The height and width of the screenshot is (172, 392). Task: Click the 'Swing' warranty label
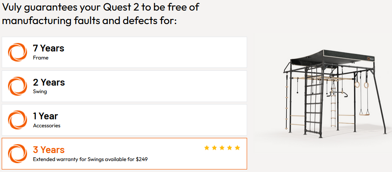[40, 91]
